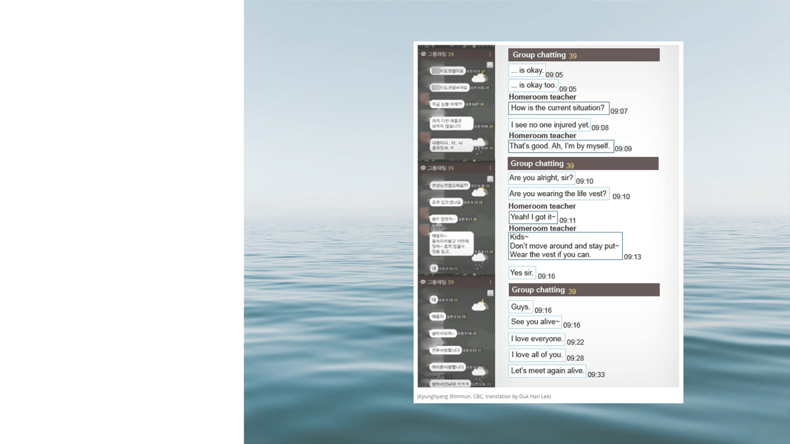Click the "How is the current situation?" message
790x444 pixels.
click(x=558, y=108)
